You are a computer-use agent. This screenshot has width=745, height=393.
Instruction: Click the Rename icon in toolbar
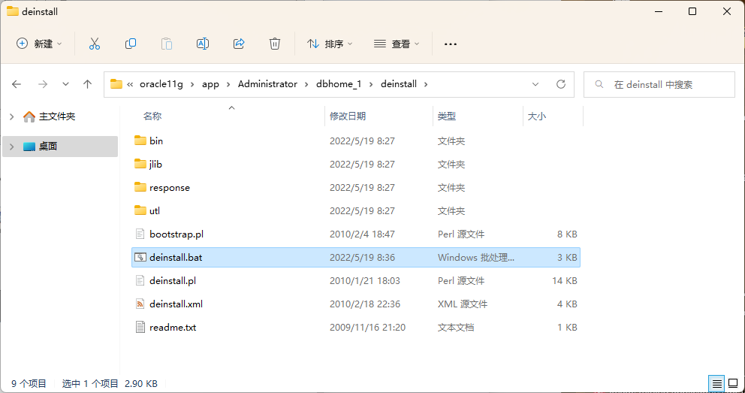pos(203,44)
